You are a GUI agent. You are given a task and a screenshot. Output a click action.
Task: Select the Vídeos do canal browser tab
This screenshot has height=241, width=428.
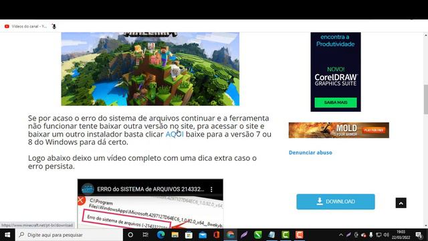(26, 27)
